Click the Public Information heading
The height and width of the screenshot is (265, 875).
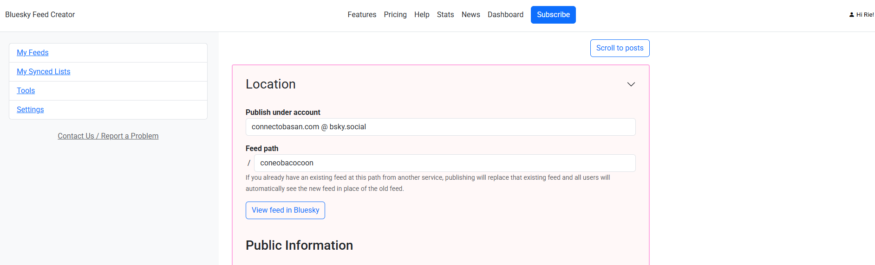click(x=299, y=246)
